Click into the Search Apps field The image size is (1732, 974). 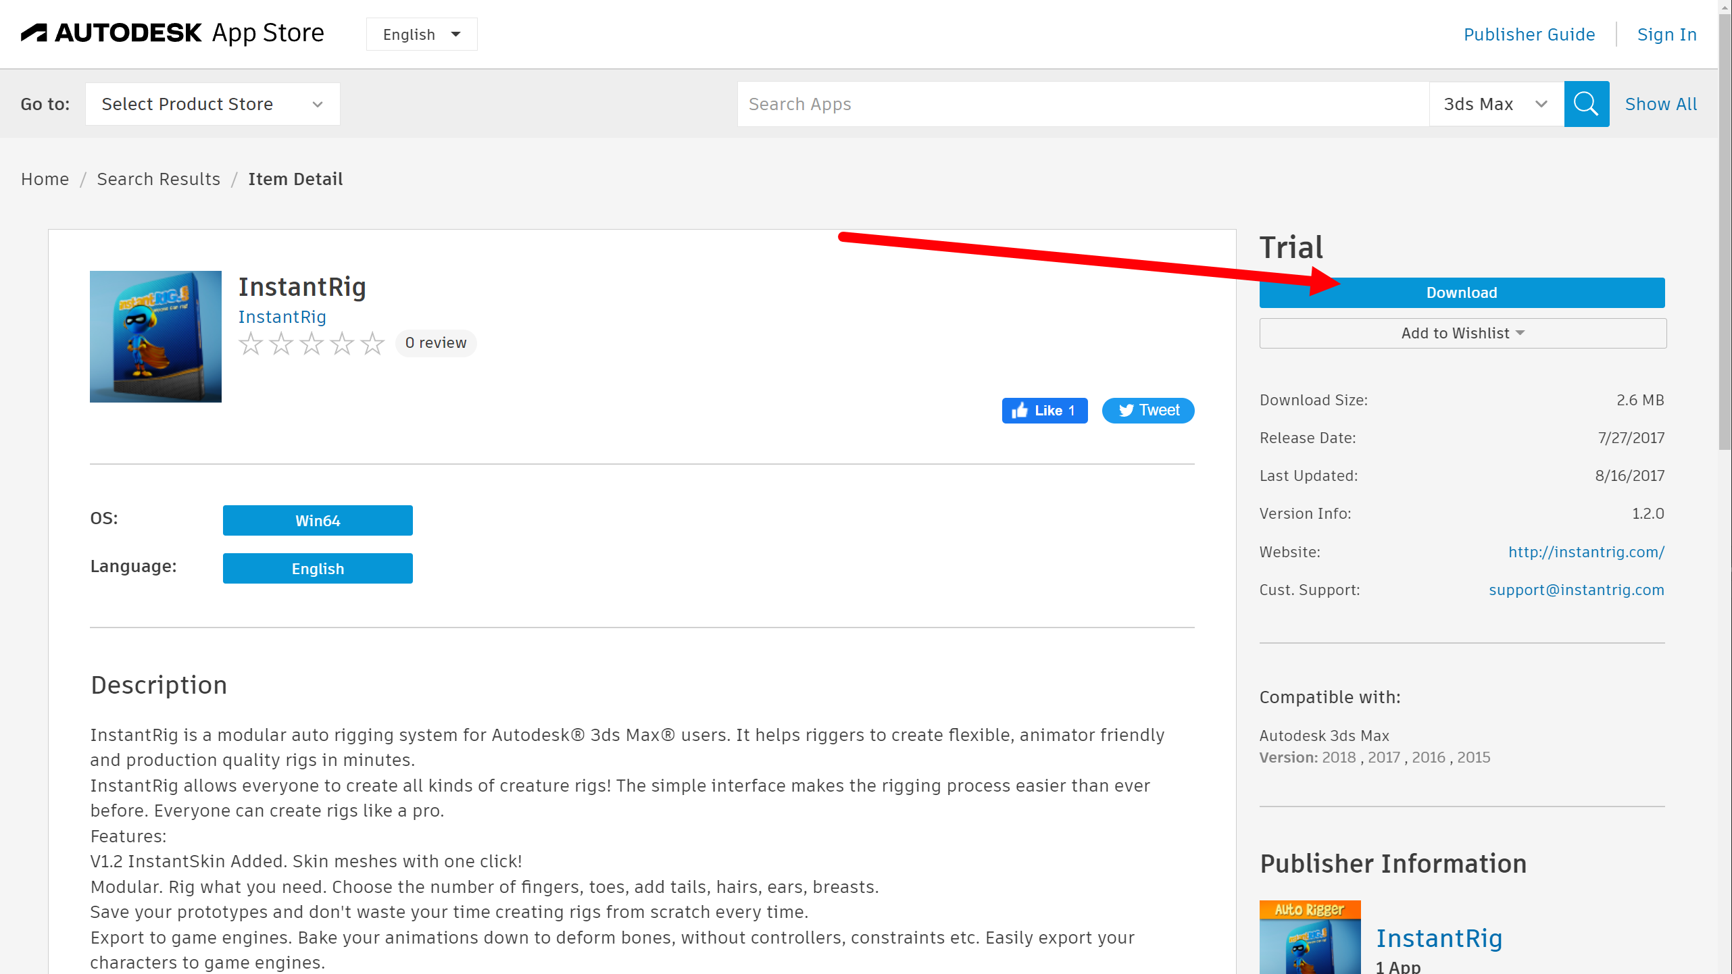click(x=1081, y=104)
